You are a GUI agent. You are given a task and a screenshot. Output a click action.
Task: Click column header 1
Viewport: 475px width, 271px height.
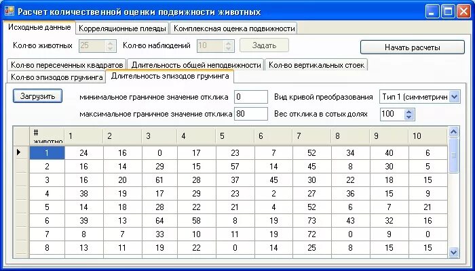pyautogui.click(x=83, y=136)
